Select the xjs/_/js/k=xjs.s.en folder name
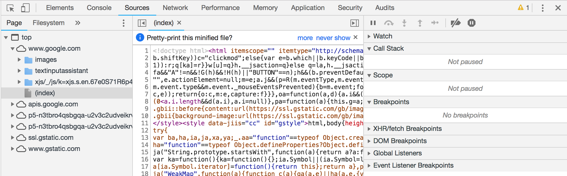 click(x=84, y=82)
